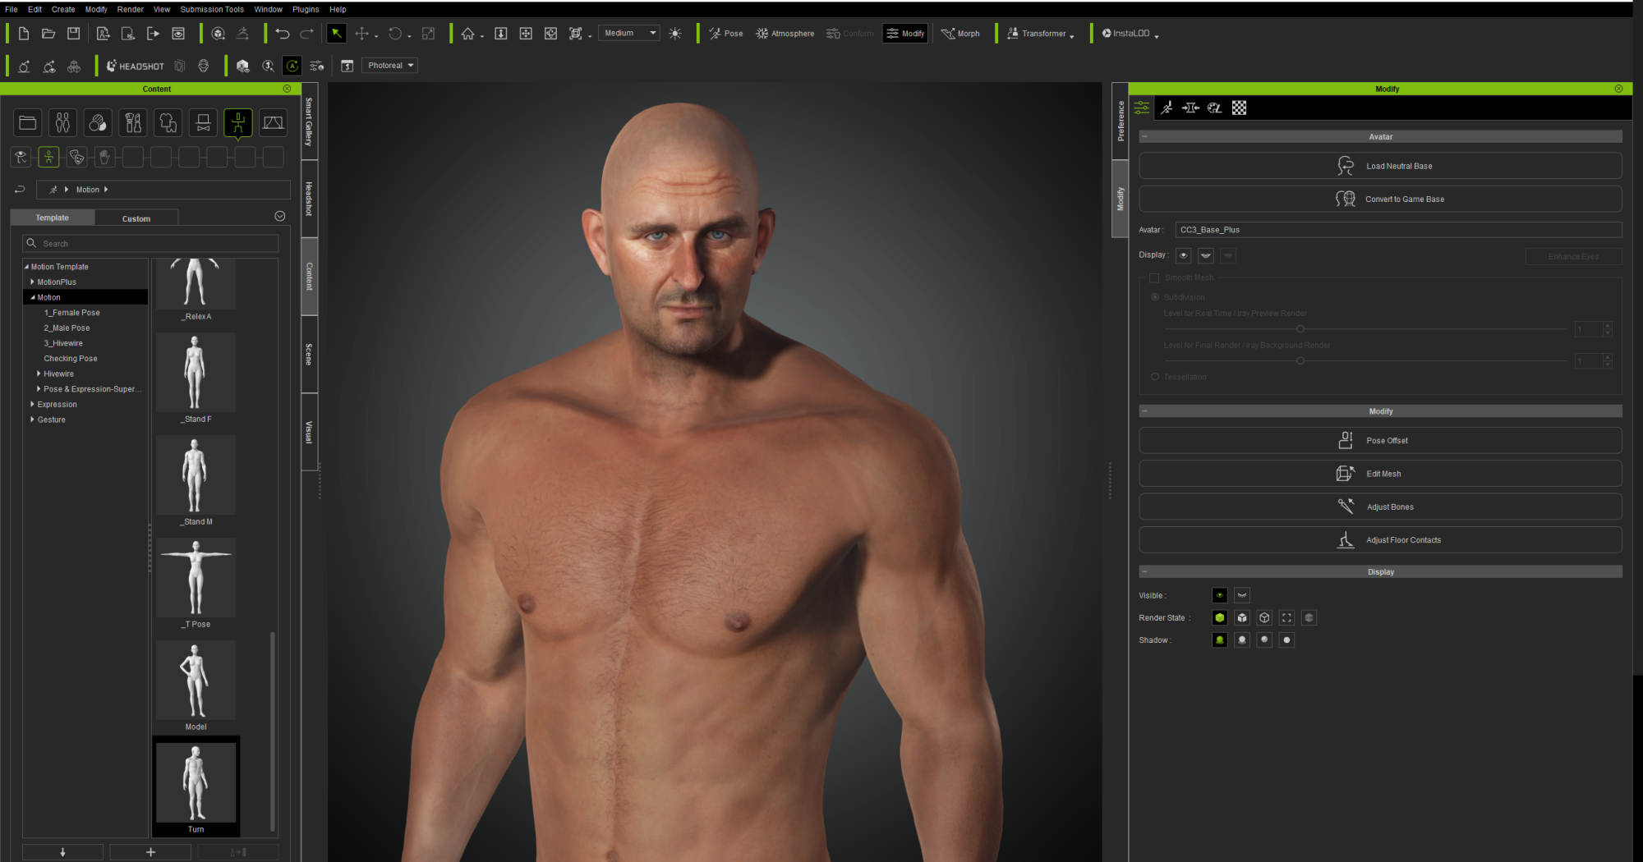
Task: Open the Makeup brush and lipstick category
Action: (x=133, y=123)
